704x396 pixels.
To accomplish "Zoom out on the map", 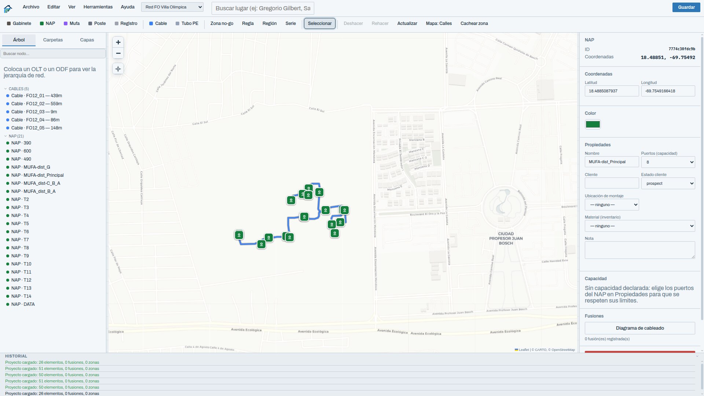I will tap(118, 53).
